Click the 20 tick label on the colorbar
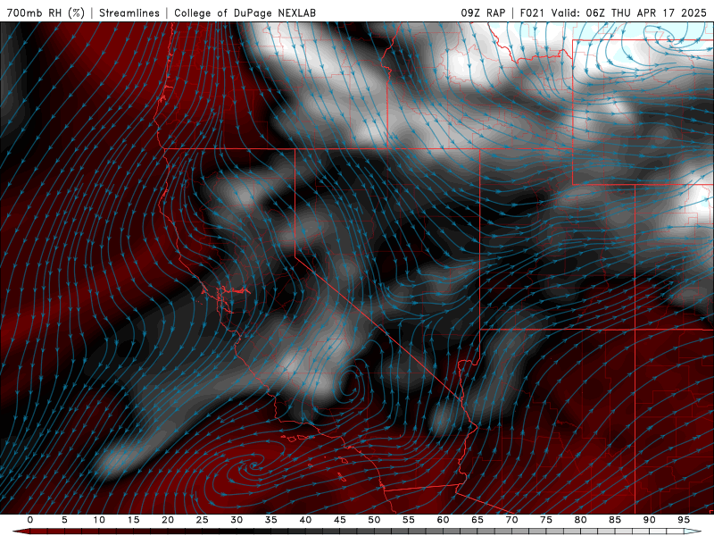Viewport: 714px width, 536px height. [x=168, y=520]
